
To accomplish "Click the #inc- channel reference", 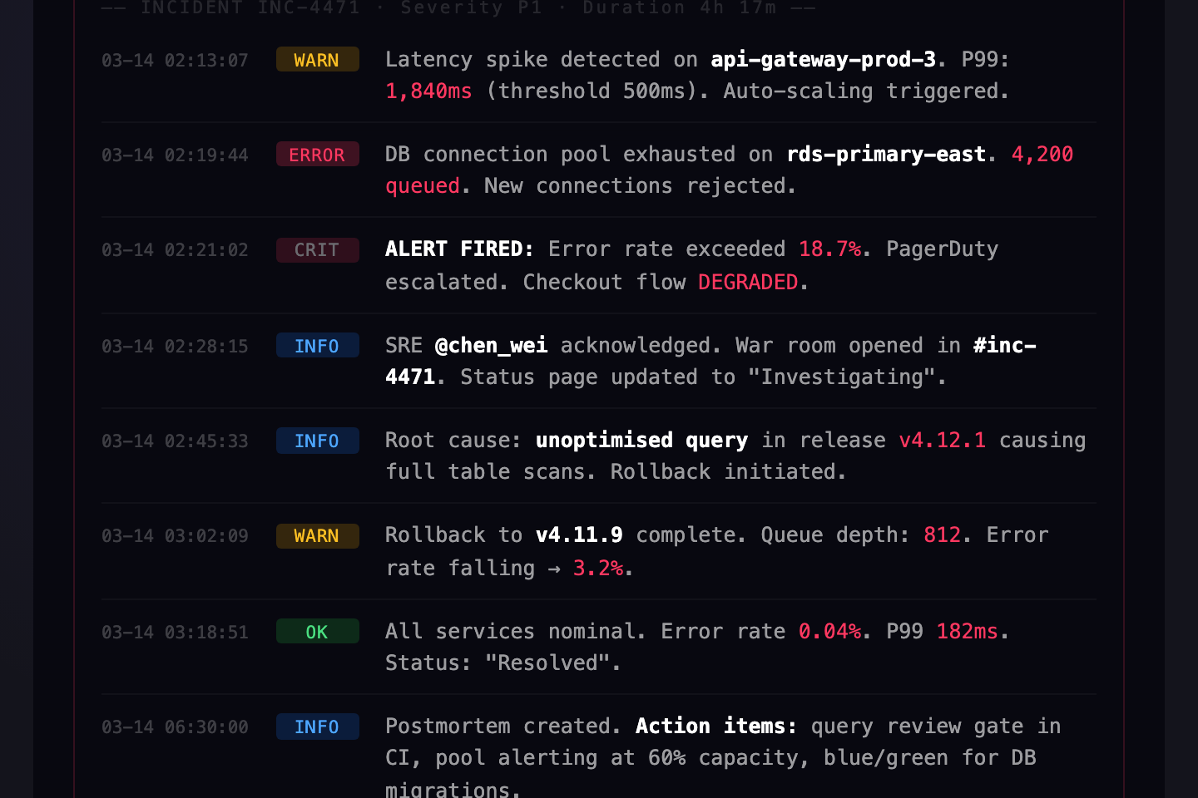I will [1005, 346].
